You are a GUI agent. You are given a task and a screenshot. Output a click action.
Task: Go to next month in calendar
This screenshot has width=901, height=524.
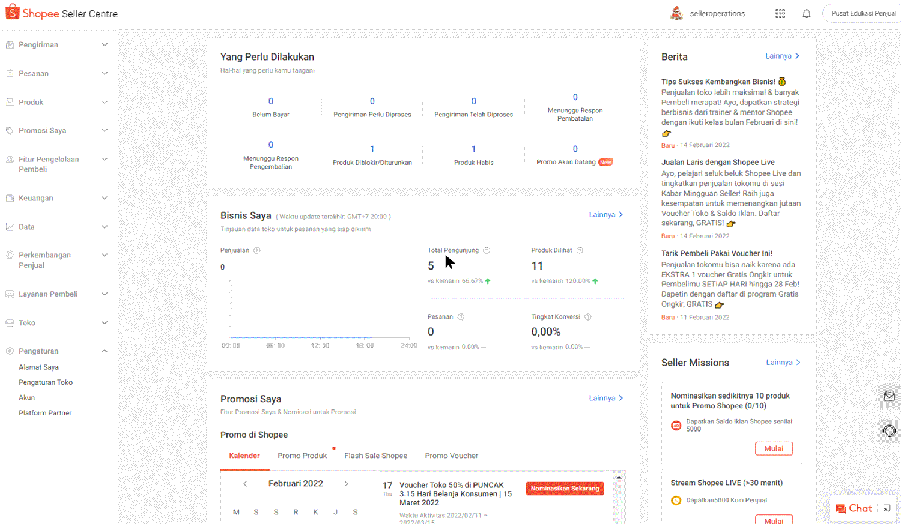click(346, 484)
